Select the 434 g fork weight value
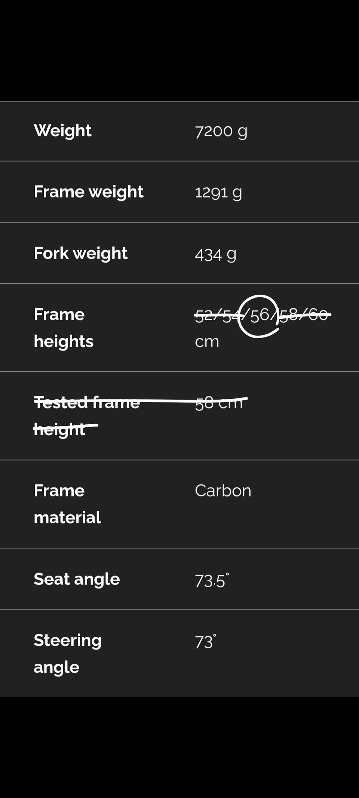This screenshot has width=359, height=798. (x=215, y=255)
